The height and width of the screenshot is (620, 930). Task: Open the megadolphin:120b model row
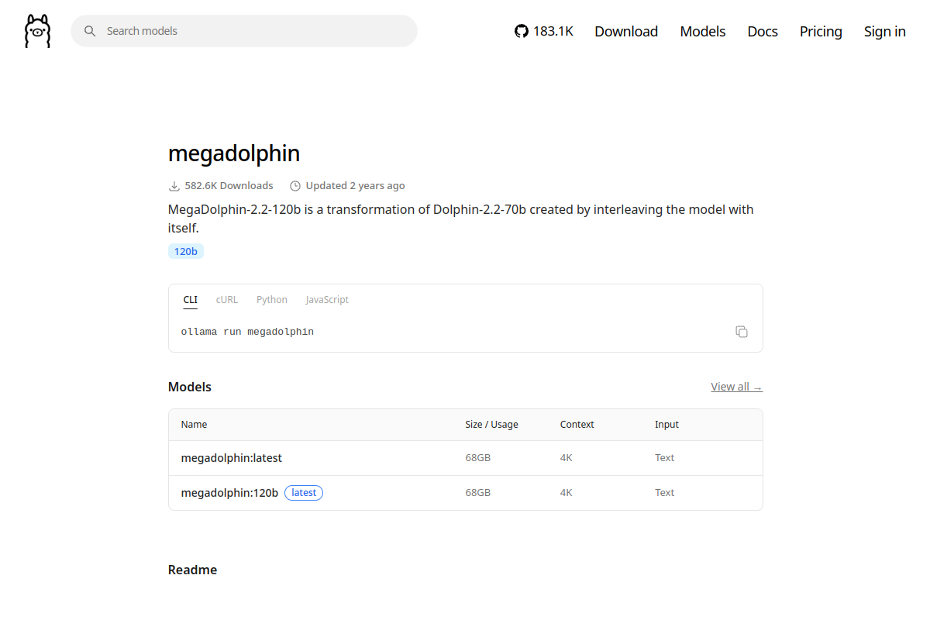click(465, 493)
